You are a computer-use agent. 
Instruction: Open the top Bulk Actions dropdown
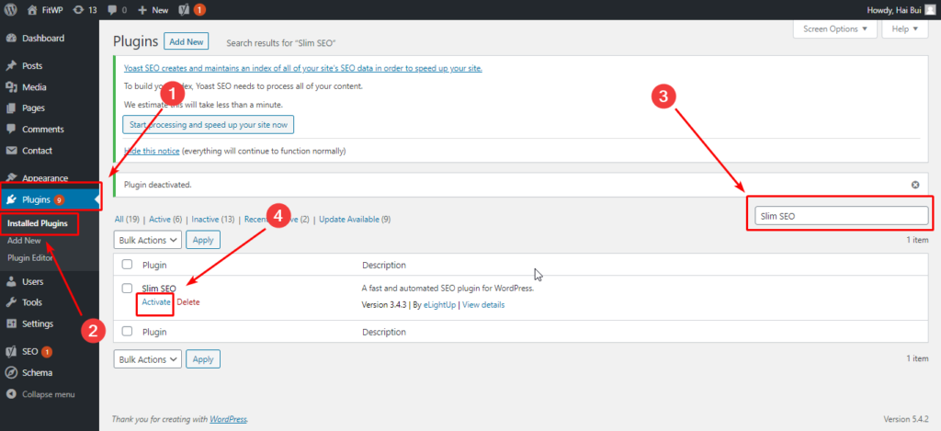tap(148, 240)
